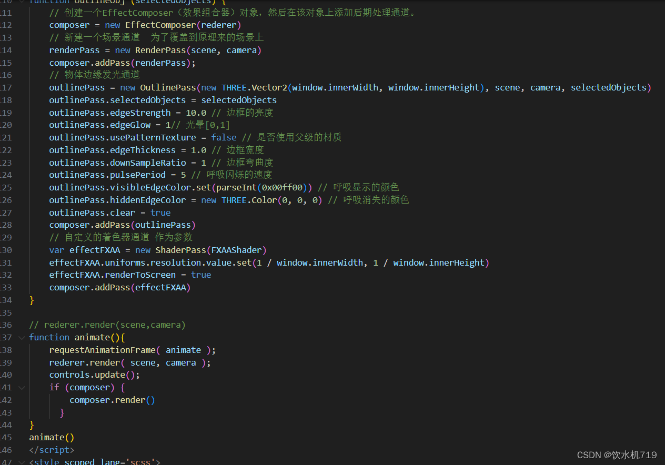Click the edgeThickness property name
The width and height of the screenshot is (665, 465).
point(143,150)
